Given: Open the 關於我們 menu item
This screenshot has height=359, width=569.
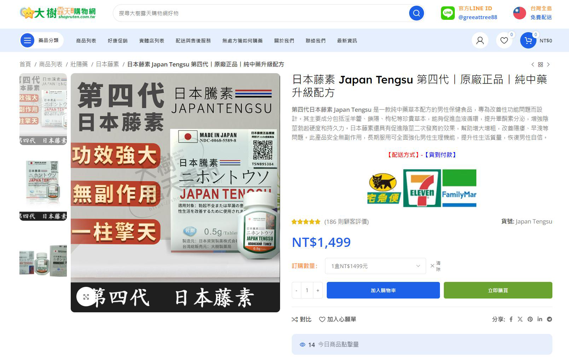Looking at the screenshot, I should 284,41.
